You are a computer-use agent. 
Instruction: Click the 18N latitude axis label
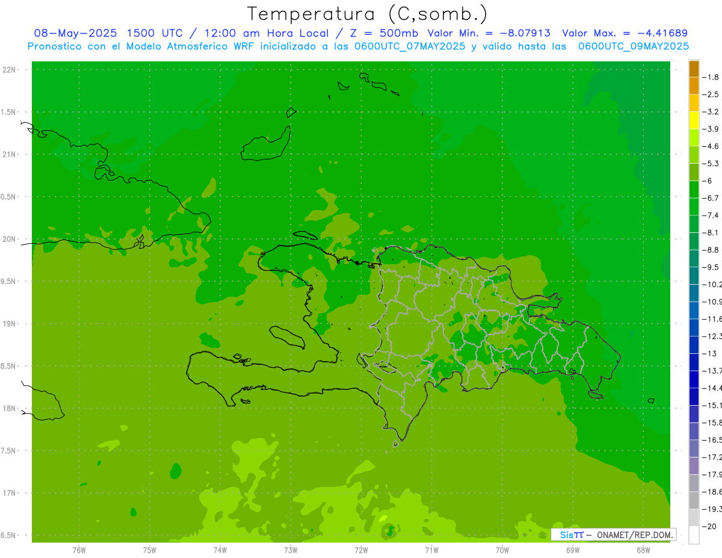pos(9,408)
